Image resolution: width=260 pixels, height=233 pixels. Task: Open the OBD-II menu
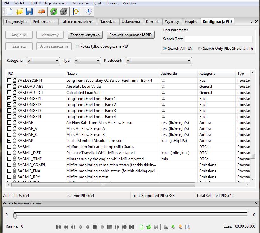35,3
